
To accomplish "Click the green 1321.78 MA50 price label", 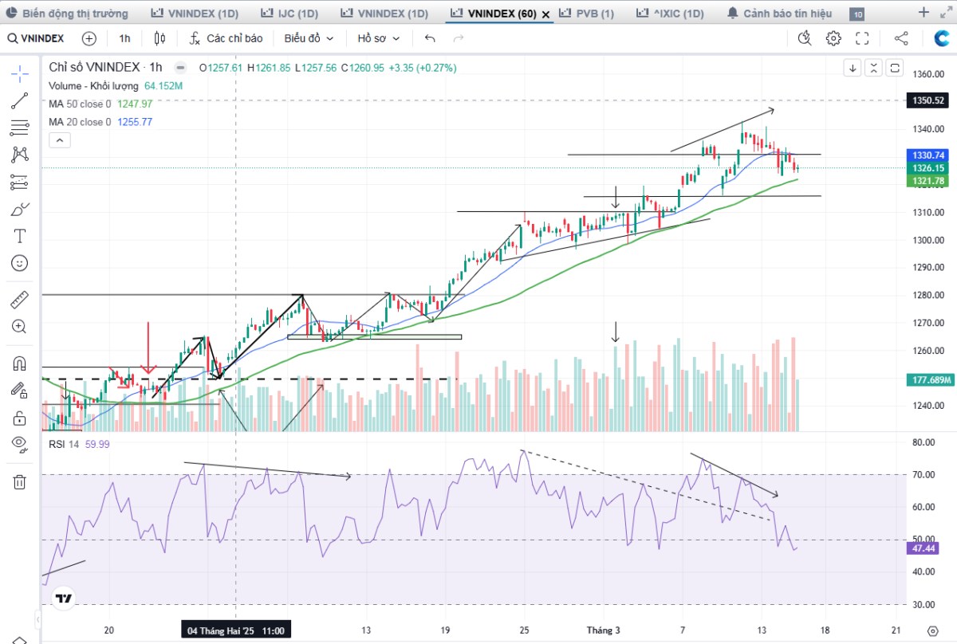I will click(x=928, y=181).
